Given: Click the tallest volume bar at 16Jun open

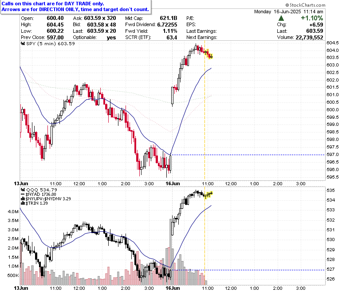Looking at the screenshot, I should [171, 252].
